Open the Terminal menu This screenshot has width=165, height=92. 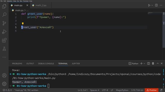26,1
